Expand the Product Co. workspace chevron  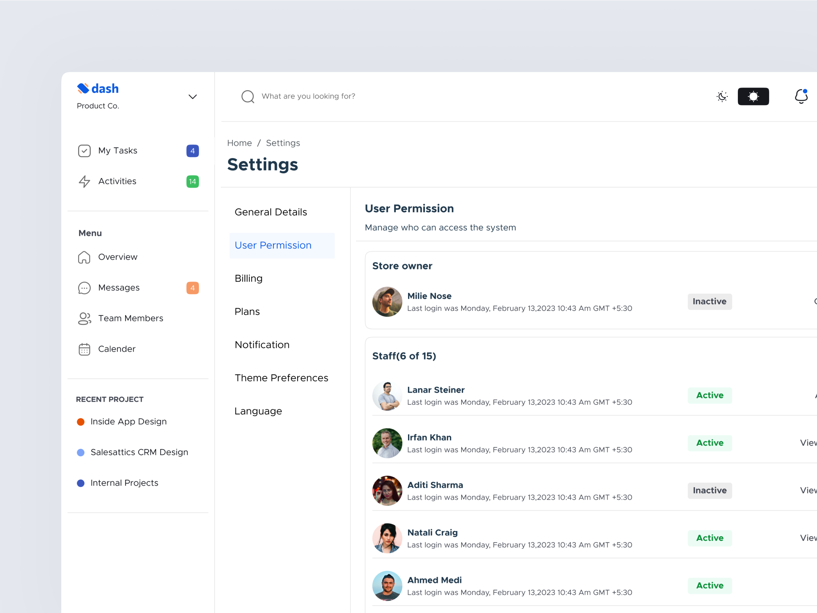tap(193, 97)
